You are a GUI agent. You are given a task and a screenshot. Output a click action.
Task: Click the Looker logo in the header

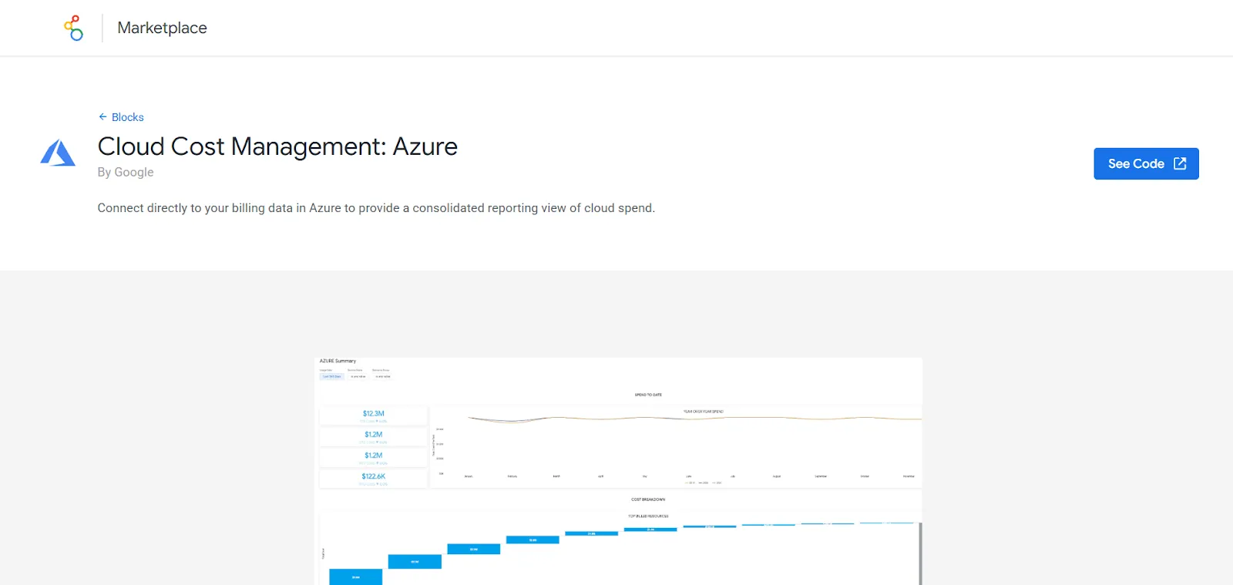pos(73,28)
